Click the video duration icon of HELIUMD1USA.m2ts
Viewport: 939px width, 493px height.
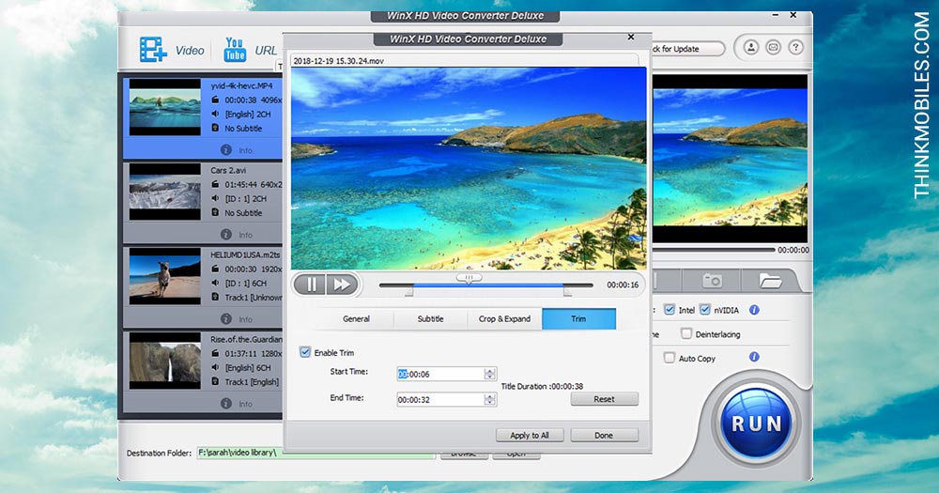pyautogui.click(x=215, y=269)
